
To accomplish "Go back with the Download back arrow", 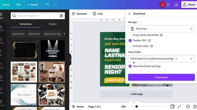I will (x=129, y=13).
